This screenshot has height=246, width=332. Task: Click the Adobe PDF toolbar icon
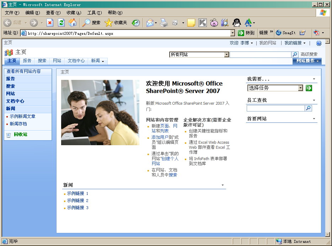coord(316,33)
